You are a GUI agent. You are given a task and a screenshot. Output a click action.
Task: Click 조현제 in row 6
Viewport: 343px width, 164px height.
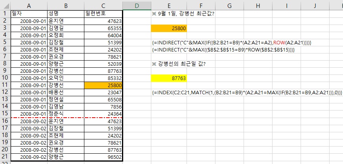click(65, 50)
